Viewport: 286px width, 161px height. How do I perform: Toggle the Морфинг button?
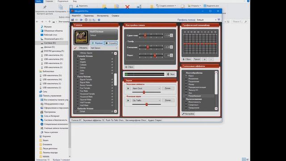click(97, 43)
